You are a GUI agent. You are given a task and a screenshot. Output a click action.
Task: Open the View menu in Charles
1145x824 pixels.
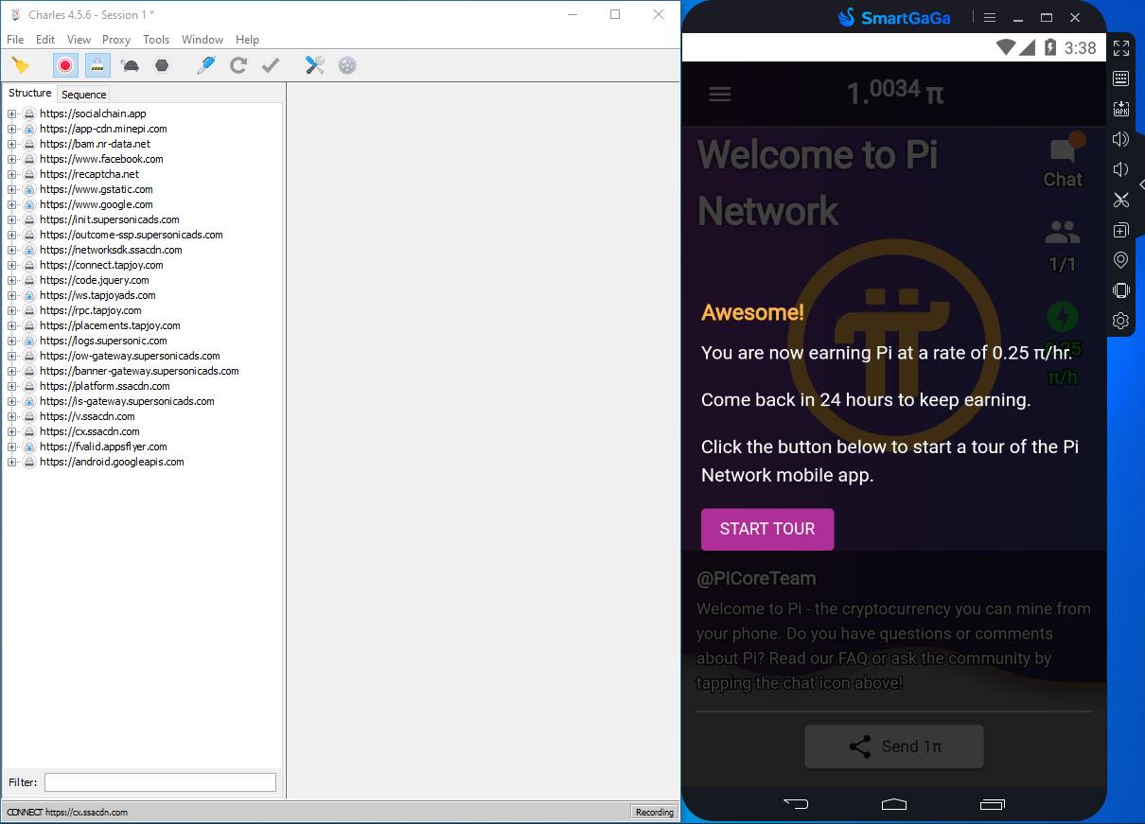(79, 40)
